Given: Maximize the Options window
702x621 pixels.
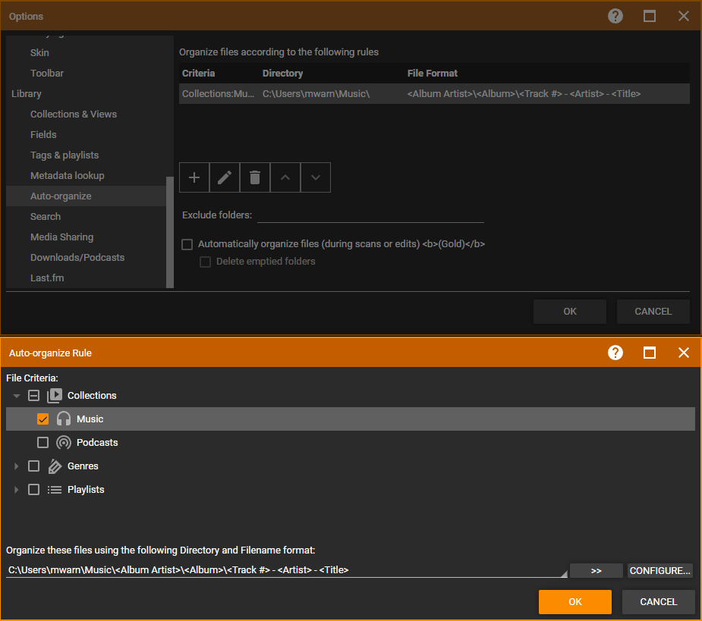Looking at the screenshot, I should tap(650, 16).
